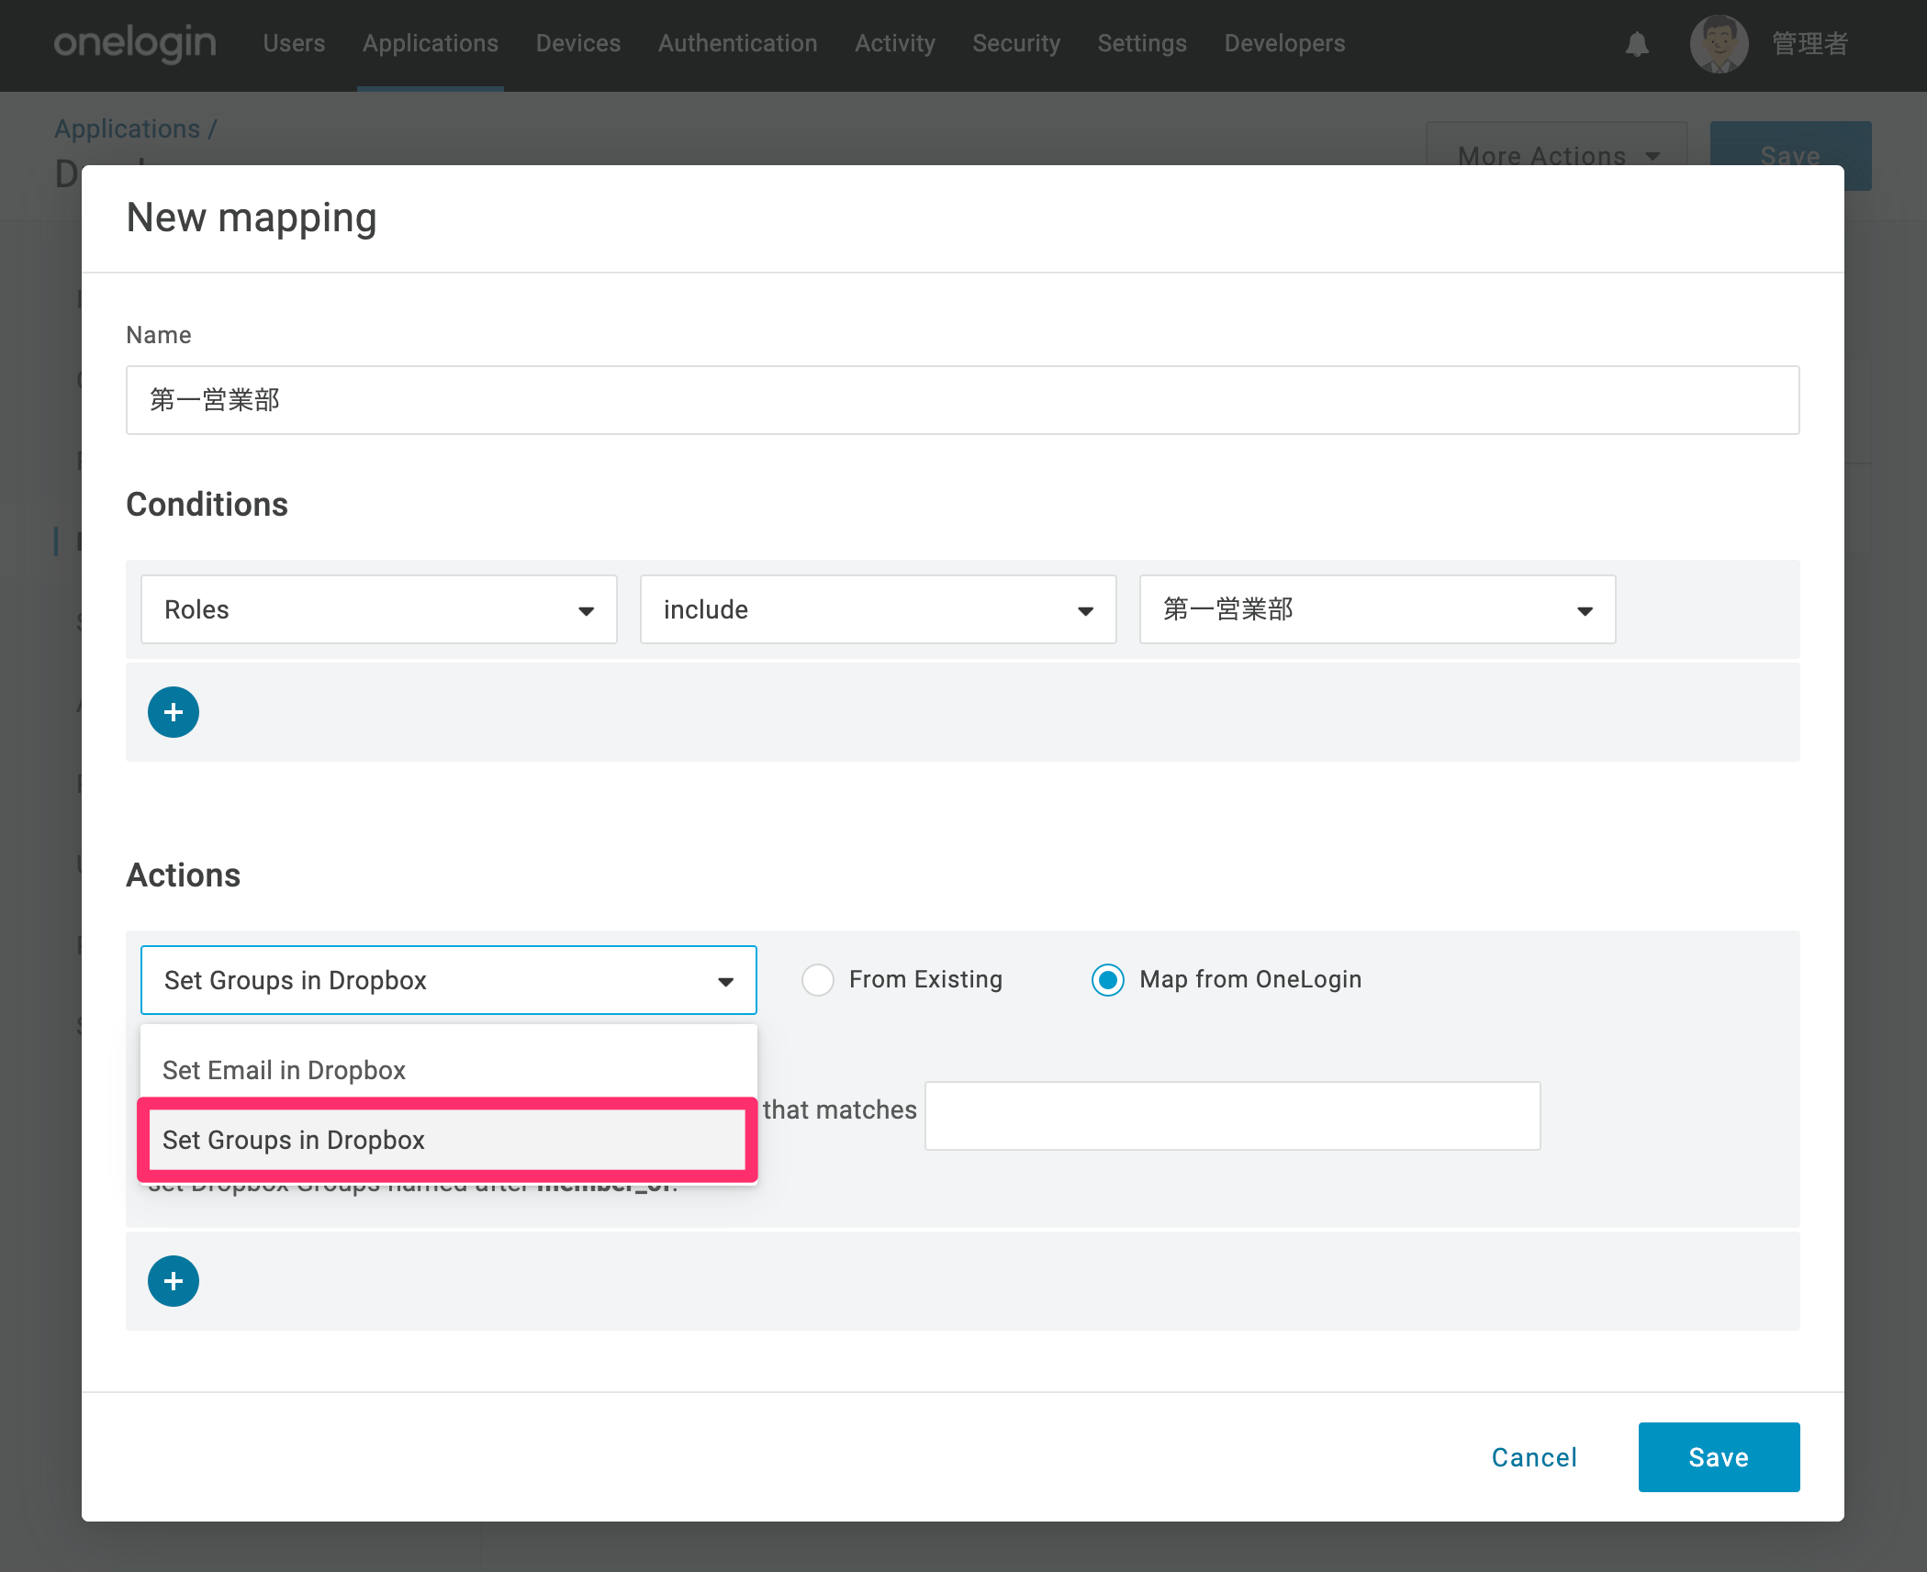Open the Developers menu
Image resolution: width=1927 pixels, height=1572 pixels.
pyautogui.click(x=1284, y=43)
